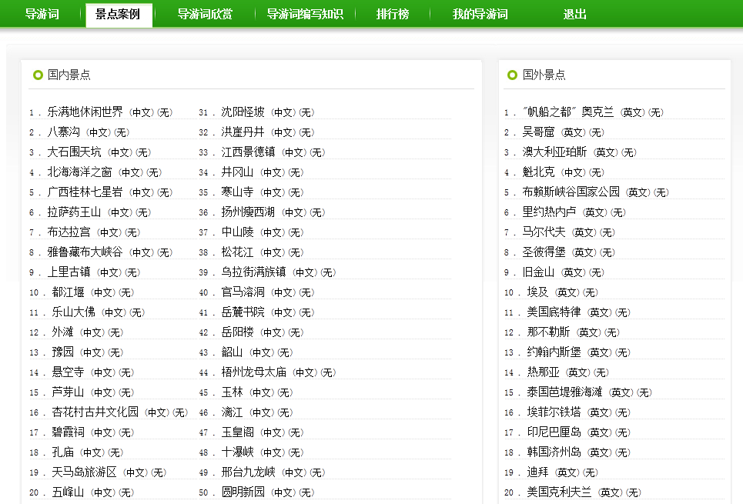The width and height of the screenshot is (743, 504).
Task: Select the 景点案例 tab
Action: [x=118, y=14]
